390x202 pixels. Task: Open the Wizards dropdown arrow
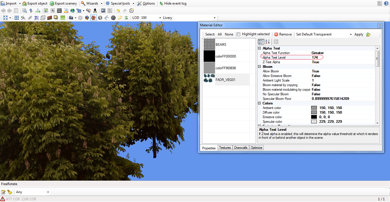[x=102, y=3]
